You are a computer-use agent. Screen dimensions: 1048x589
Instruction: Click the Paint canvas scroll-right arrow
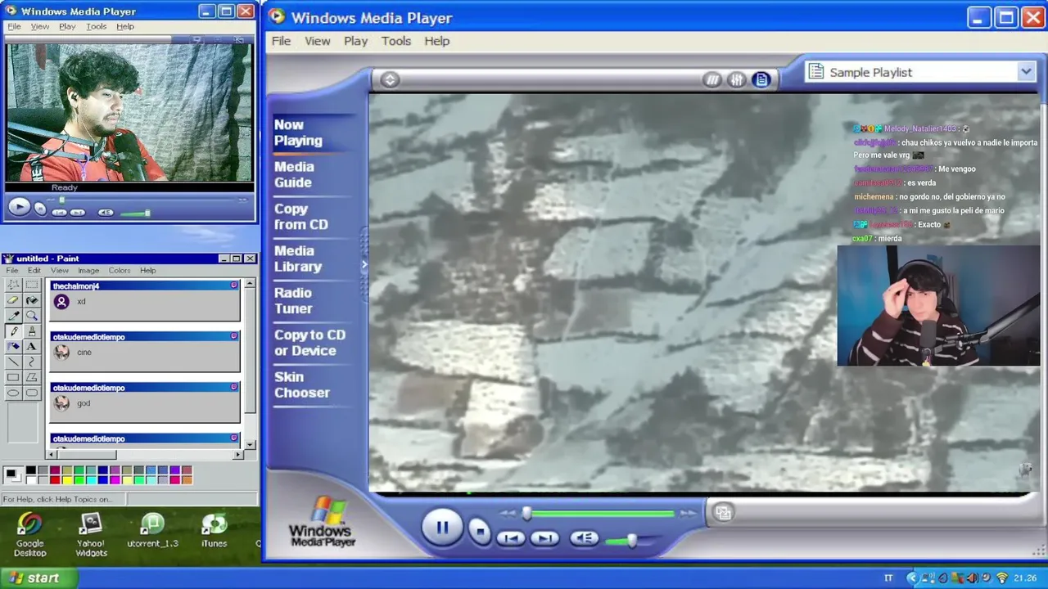coord(238,454)
